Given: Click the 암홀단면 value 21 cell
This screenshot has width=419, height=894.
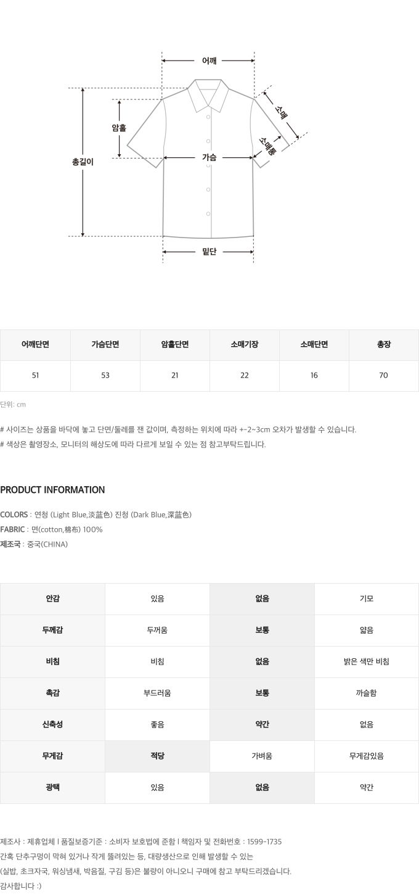Looking at the screenshot, I should pyautogui.click(x=175, y=376).
